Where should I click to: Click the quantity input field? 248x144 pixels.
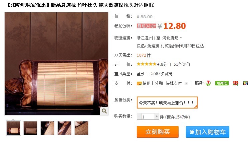point(148,116)
